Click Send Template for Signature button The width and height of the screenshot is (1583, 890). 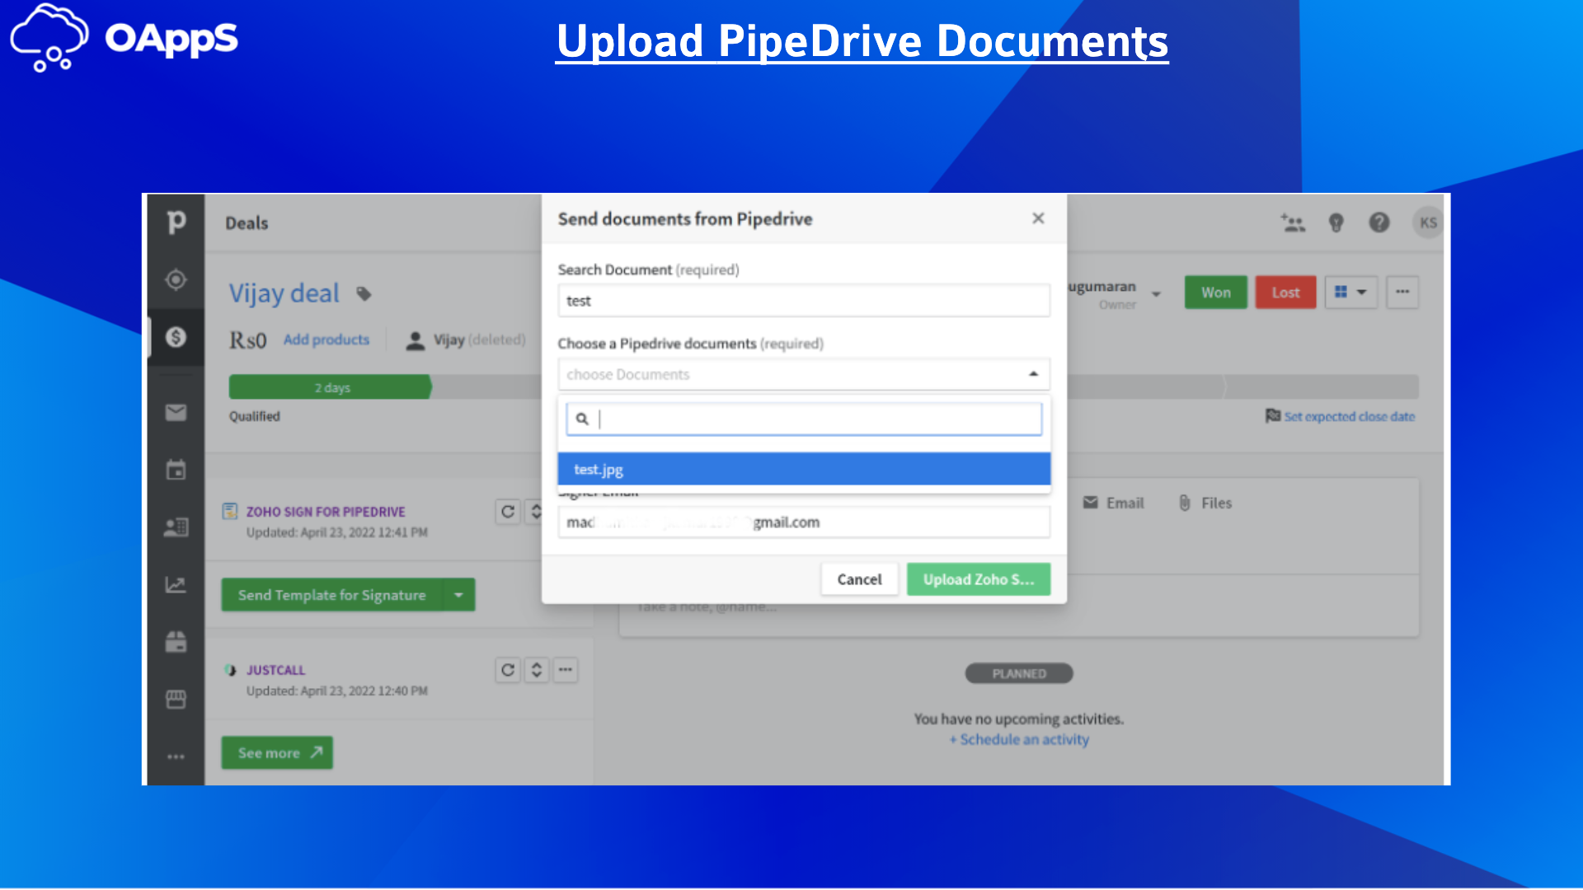coord(332,595)
